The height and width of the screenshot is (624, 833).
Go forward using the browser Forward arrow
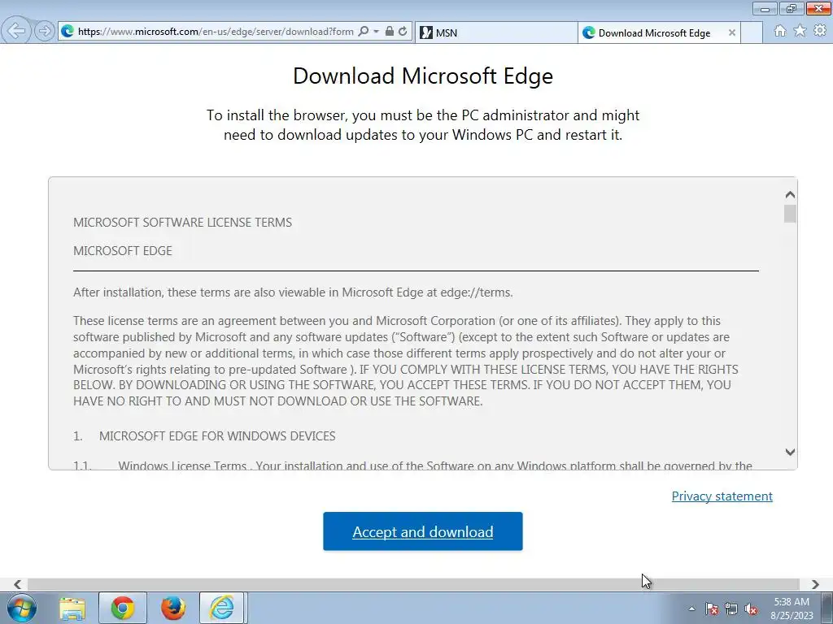point(46,32)
